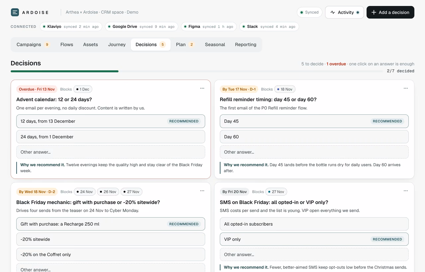The width and height of the screenshot is (425, 272).
Task: Select the VIP only answer
Action: coord(314,239)
